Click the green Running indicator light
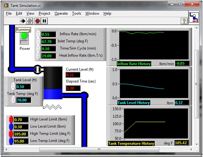Viewport: 203px width, 157px height. coord(24,35)
